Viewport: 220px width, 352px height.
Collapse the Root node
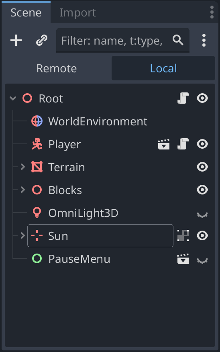(13, 98)
